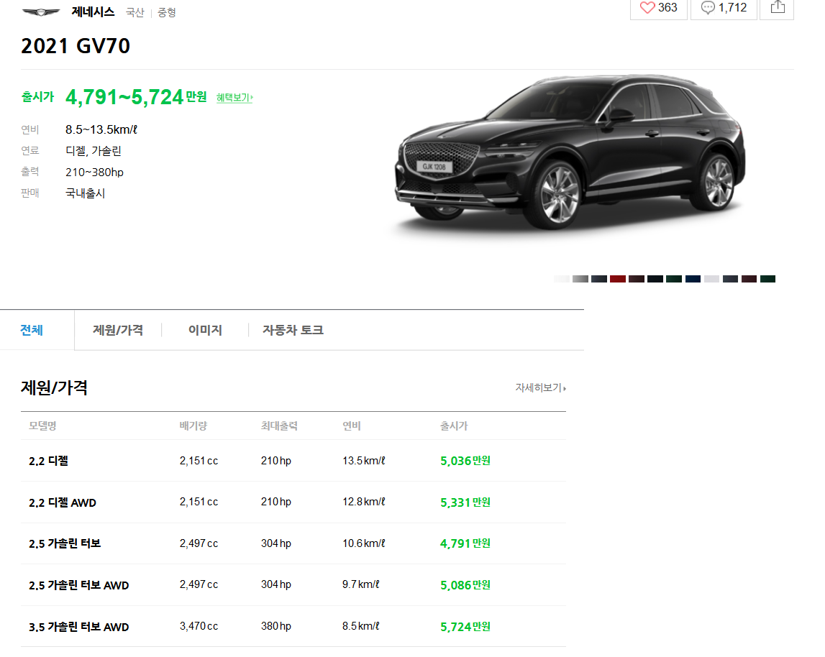Click the 제원/가격 section heading

tap(54, 387)
